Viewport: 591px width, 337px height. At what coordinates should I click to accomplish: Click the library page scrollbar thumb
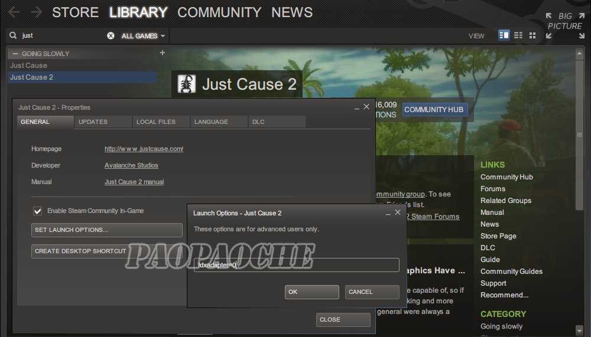pyautogui.click(x=579, y=135)
